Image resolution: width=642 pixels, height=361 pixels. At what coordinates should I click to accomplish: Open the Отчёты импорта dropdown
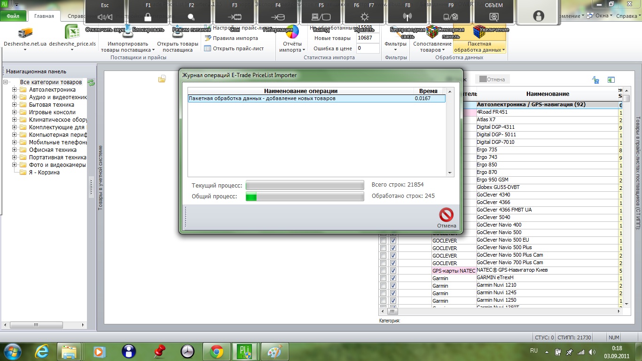pyautogui.click(x=292, y=39)
